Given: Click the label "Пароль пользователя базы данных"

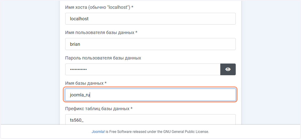Looking at the screenshot, I should point(103,58).
